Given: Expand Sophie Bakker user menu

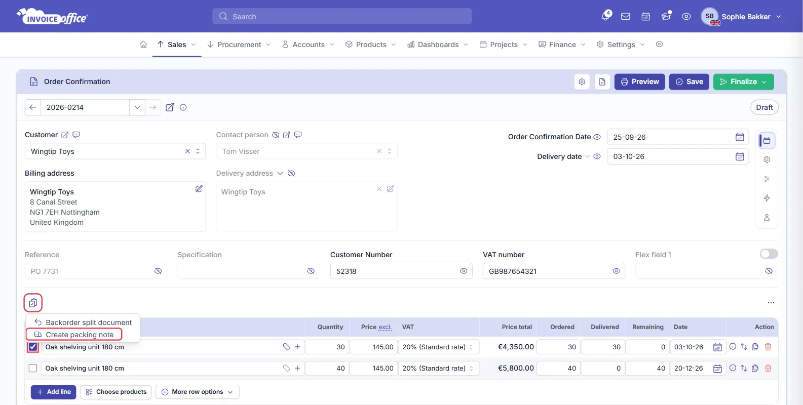Looking at the screenshot, I should click(741, 17).
